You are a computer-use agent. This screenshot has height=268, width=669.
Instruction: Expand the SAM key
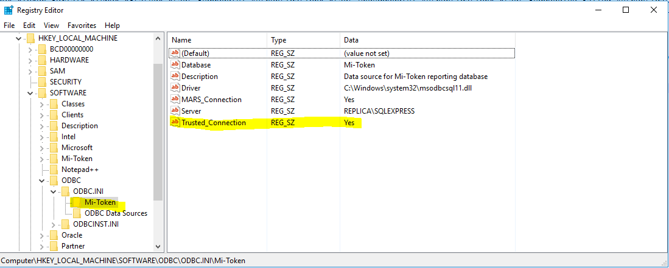click(30, 70)
